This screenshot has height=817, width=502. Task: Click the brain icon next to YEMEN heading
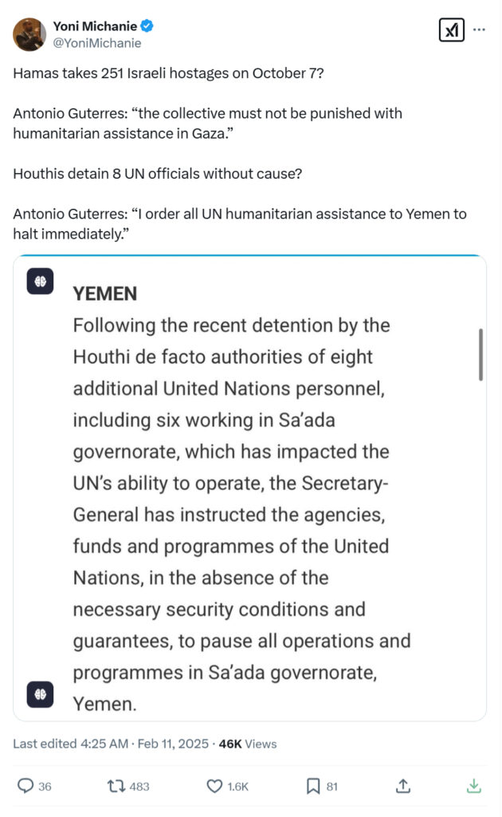pyautogui.click(x=40, y=282)
